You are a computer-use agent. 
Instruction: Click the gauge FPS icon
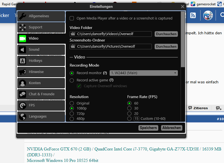tap(23, 106)
